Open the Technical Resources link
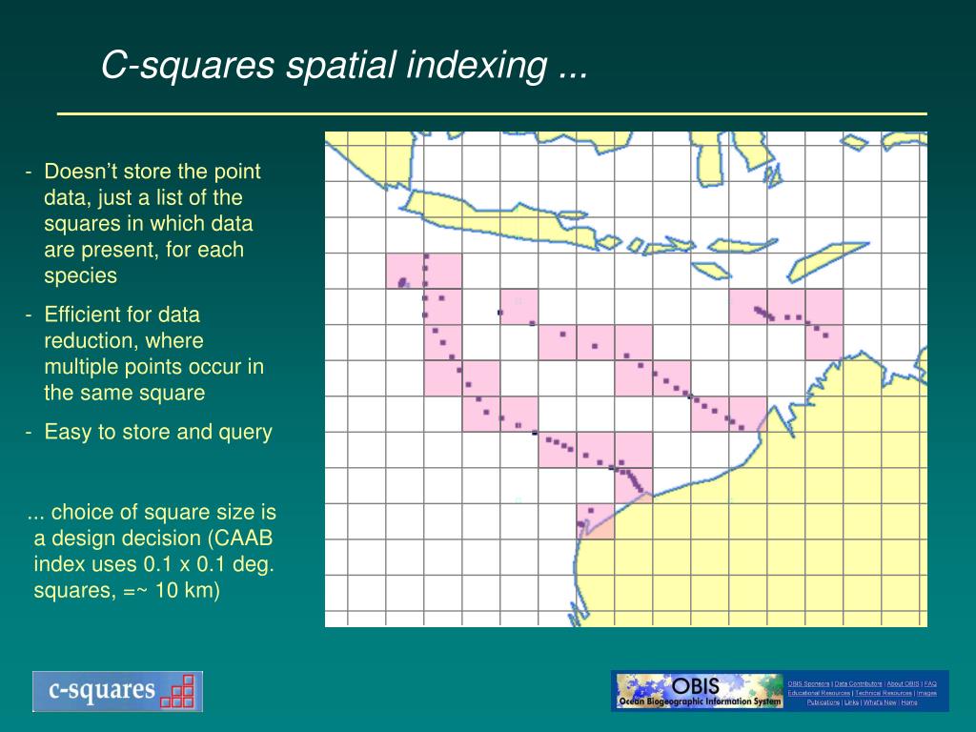This screenshot has width=976, height=732. pos(884,693)
